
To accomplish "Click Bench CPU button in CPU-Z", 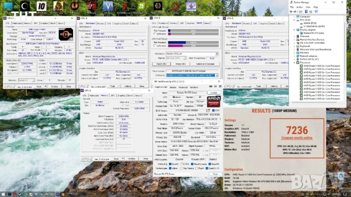I will click(161, 64).
